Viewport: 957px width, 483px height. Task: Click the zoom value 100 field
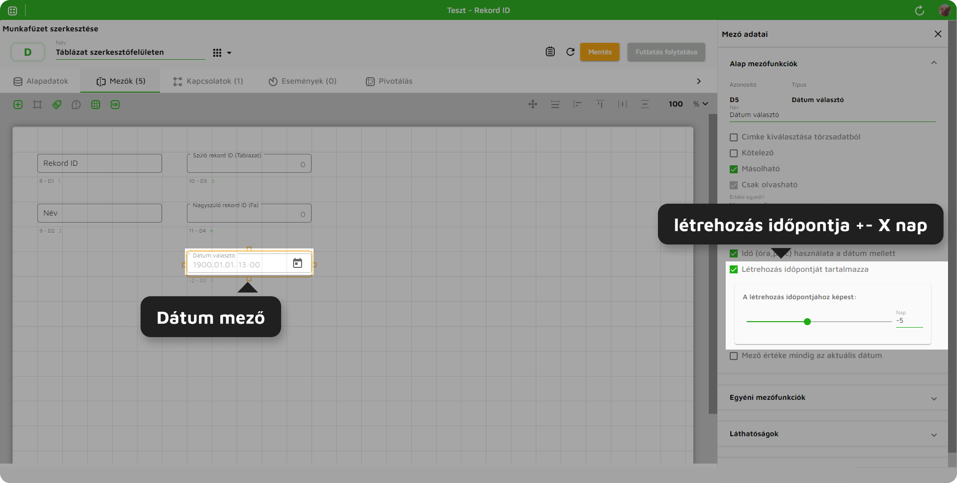tap(676, 104)
